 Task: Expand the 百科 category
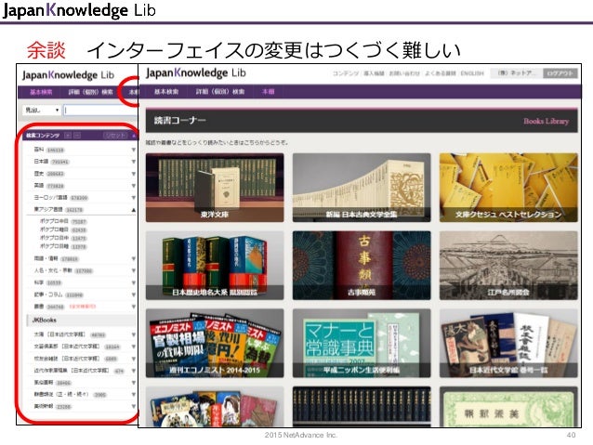pyautogui.click(x=133, y=151)
